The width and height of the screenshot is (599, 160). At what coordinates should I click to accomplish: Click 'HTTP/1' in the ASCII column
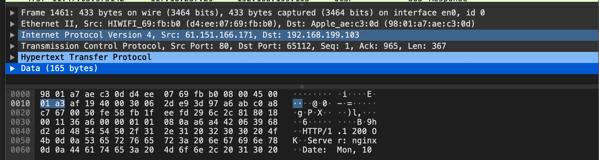pos(317,131)
